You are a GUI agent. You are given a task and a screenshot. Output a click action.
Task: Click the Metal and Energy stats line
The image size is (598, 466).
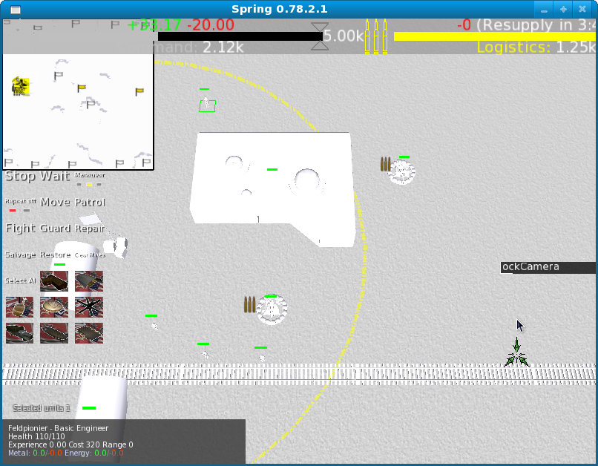66,453
